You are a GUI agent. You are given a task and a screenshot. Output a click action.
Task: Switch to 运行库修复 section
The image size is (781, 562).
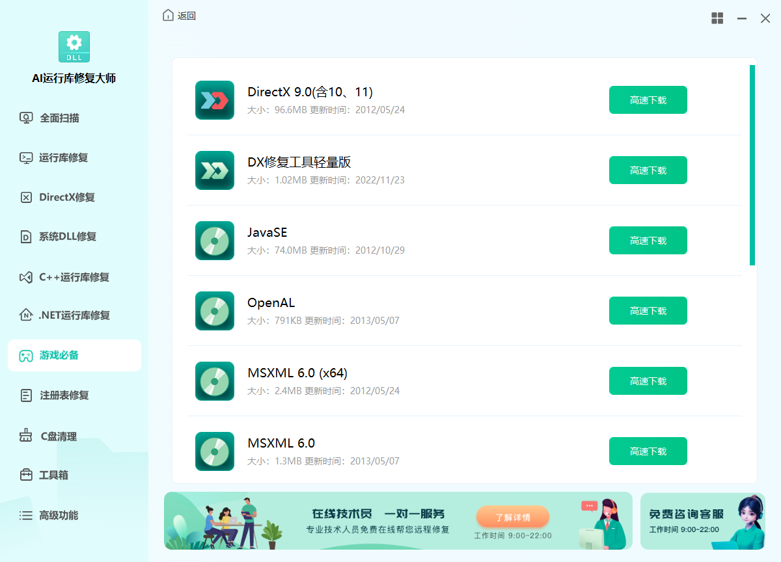tap(63, 157)
